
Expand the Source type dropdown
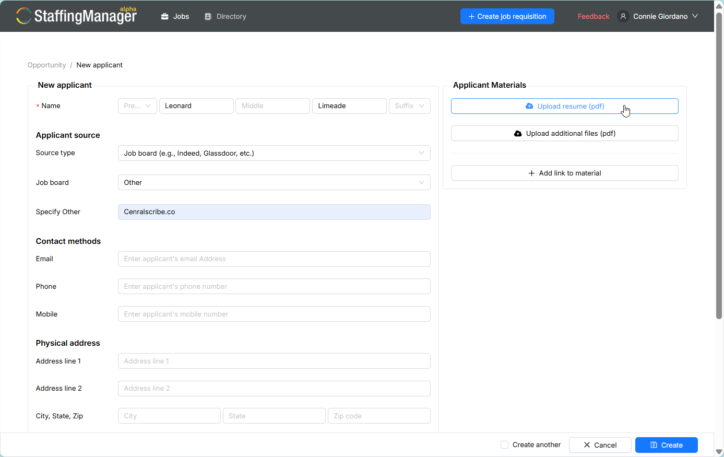tap(274, 153)
